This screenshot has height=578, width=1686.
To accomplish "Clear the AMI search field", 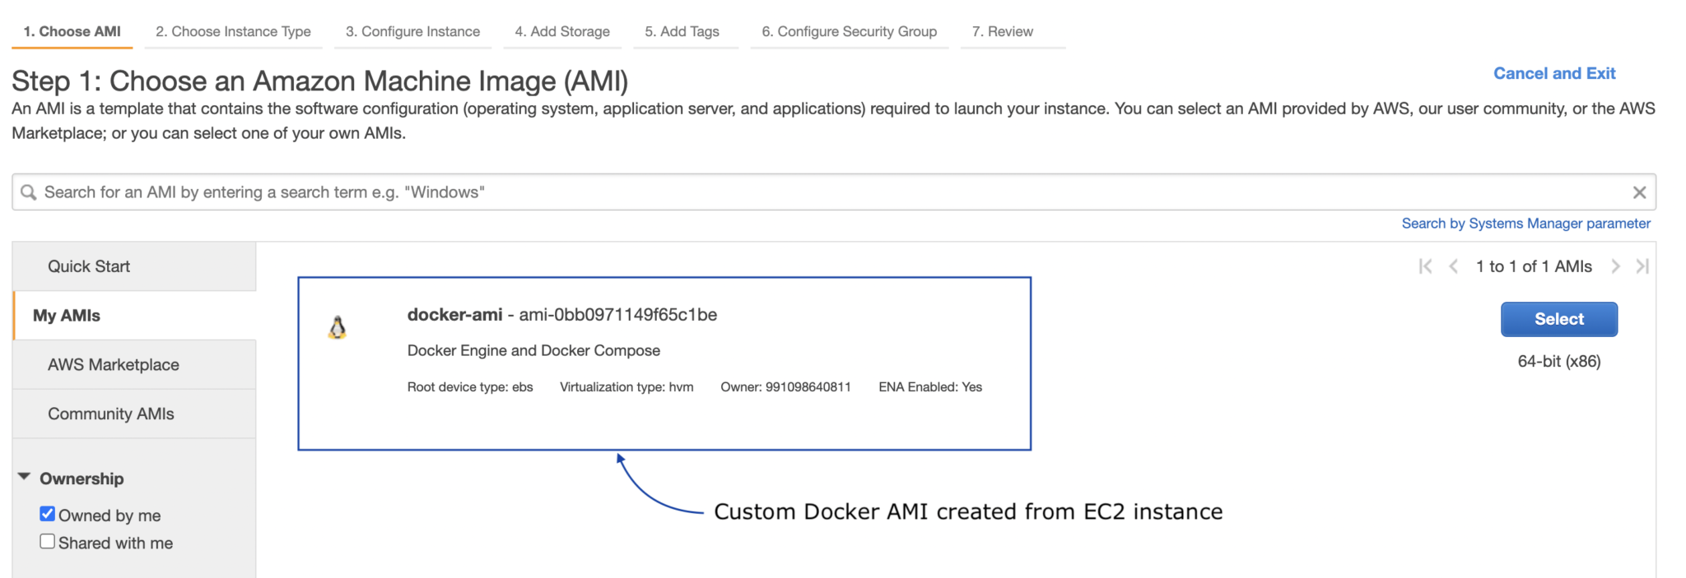I will (1639, 192).
